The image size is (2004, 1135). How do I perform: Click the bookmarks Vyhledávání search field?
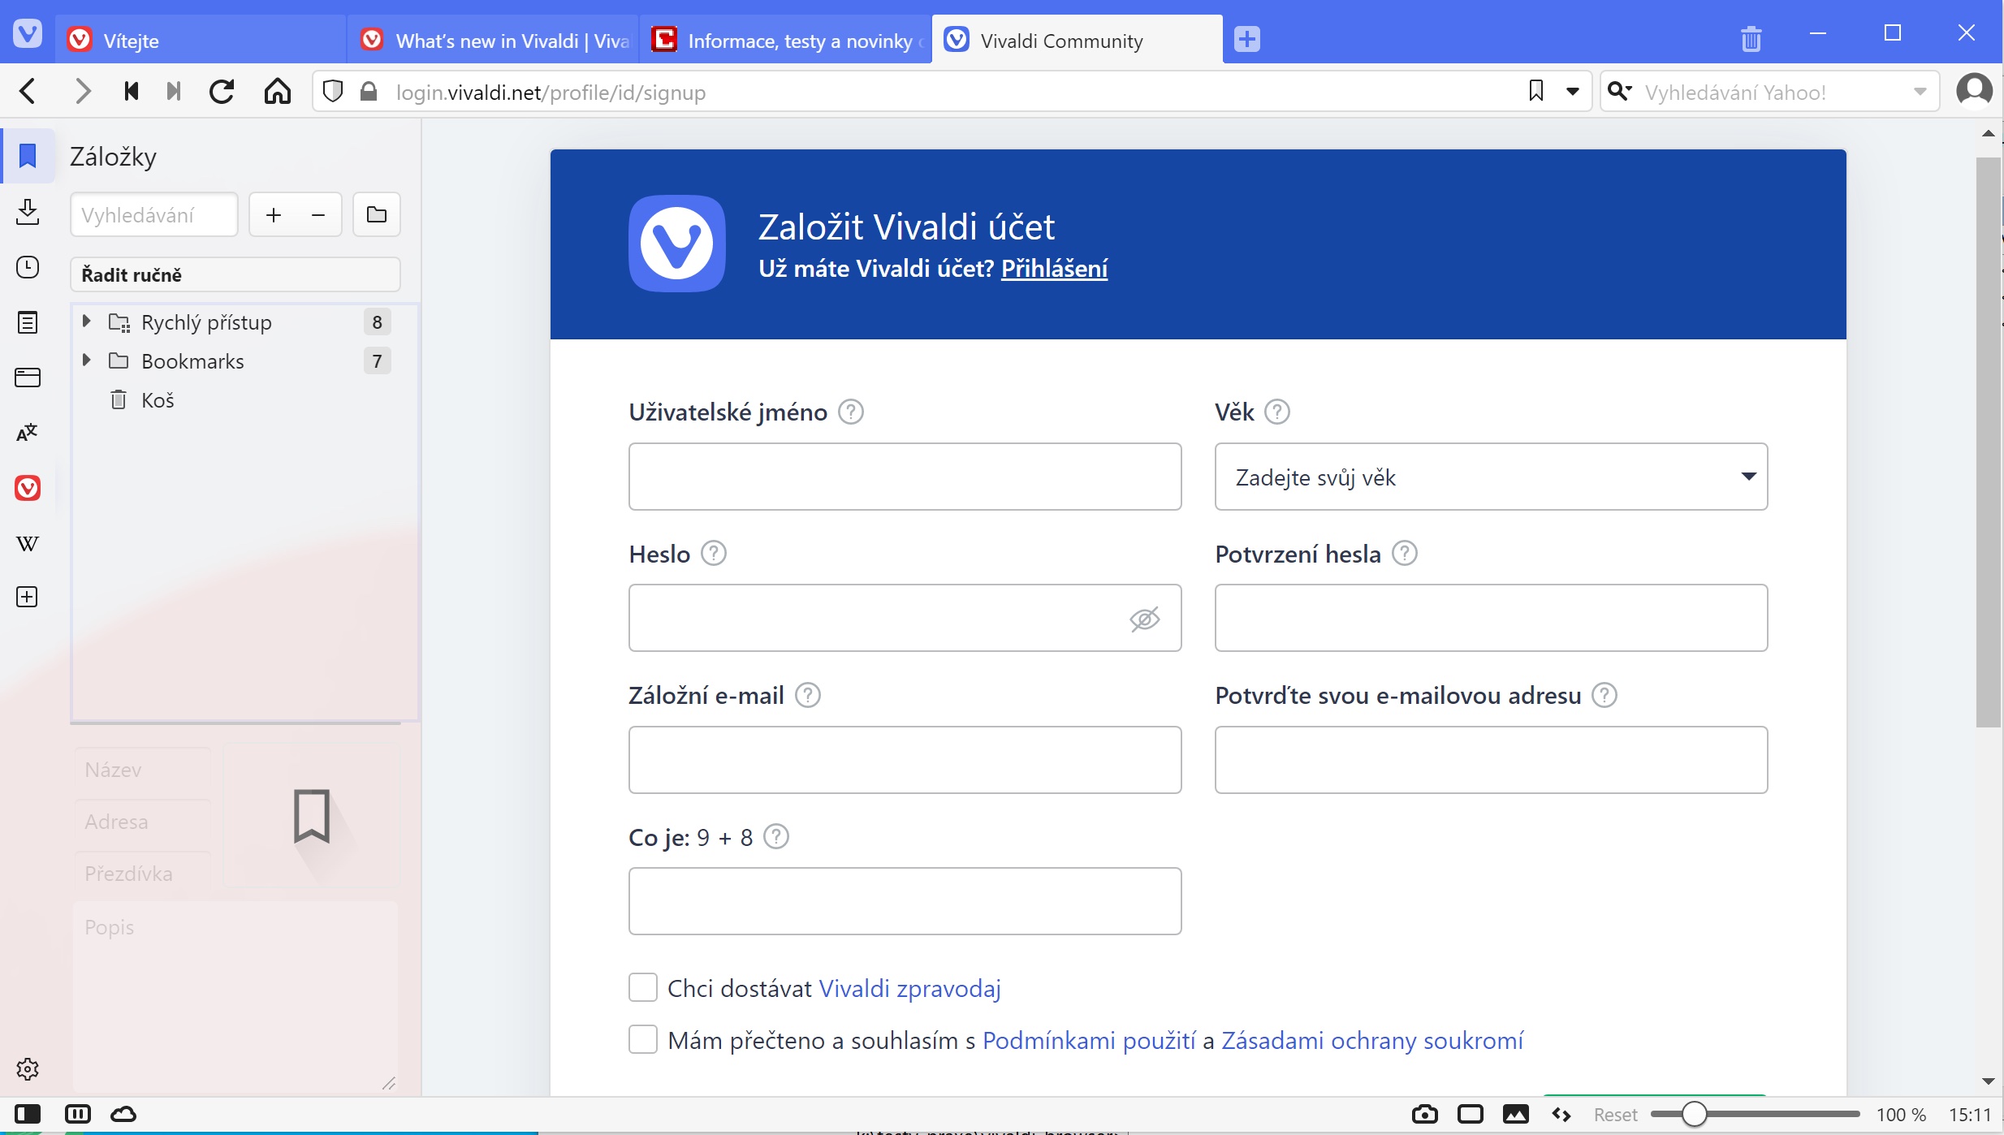pyautogui.click(x=154, y=215)
